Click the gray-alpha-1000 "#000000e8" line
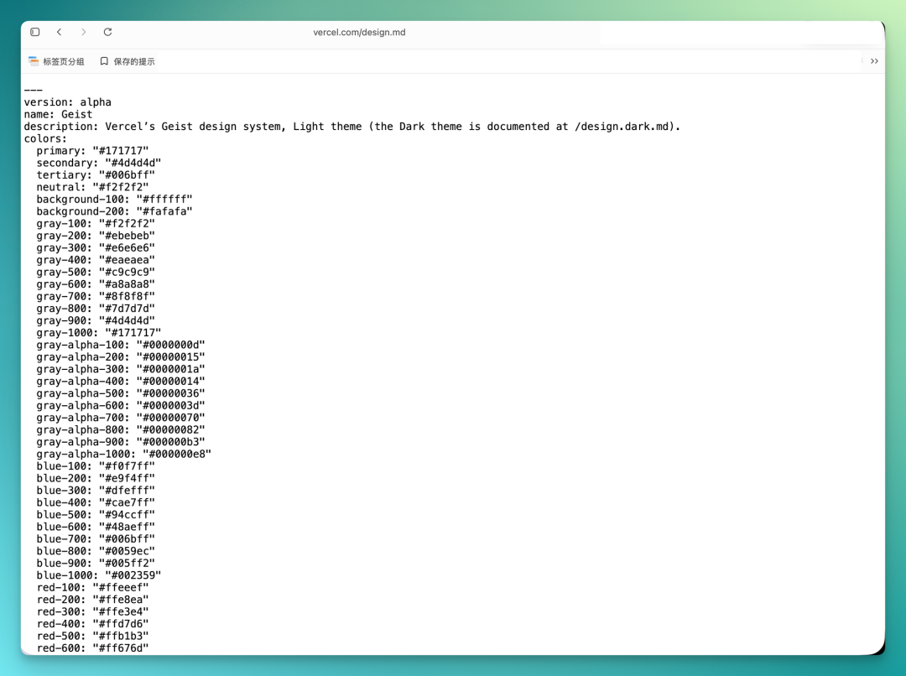The image size is (906, 676). point(123,454)
